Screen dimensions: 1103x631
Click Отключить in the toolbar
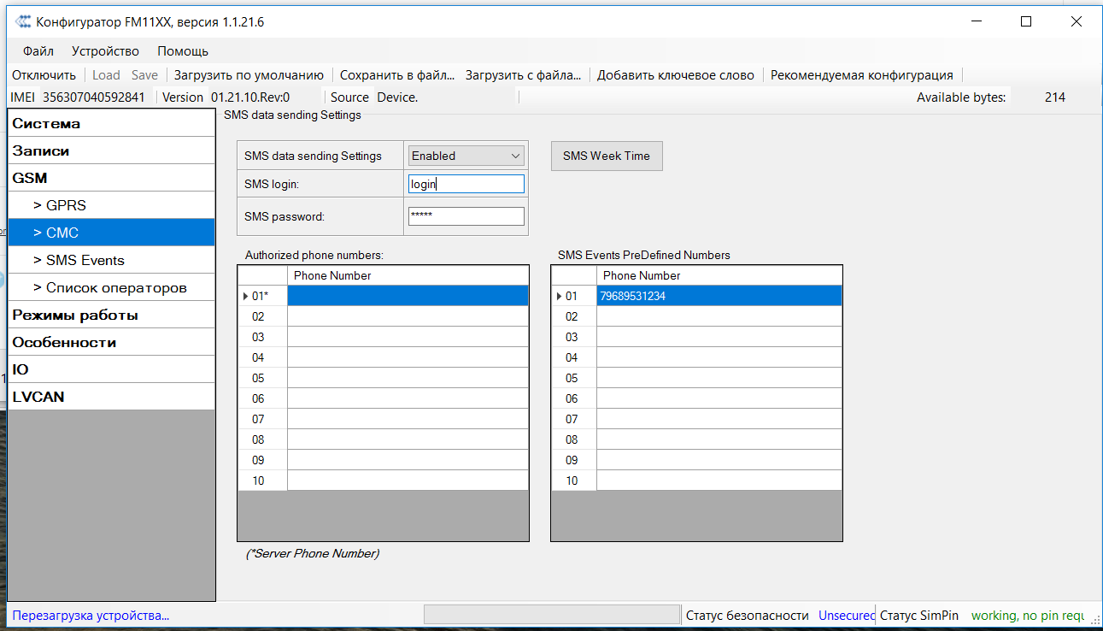click(44, 75)
